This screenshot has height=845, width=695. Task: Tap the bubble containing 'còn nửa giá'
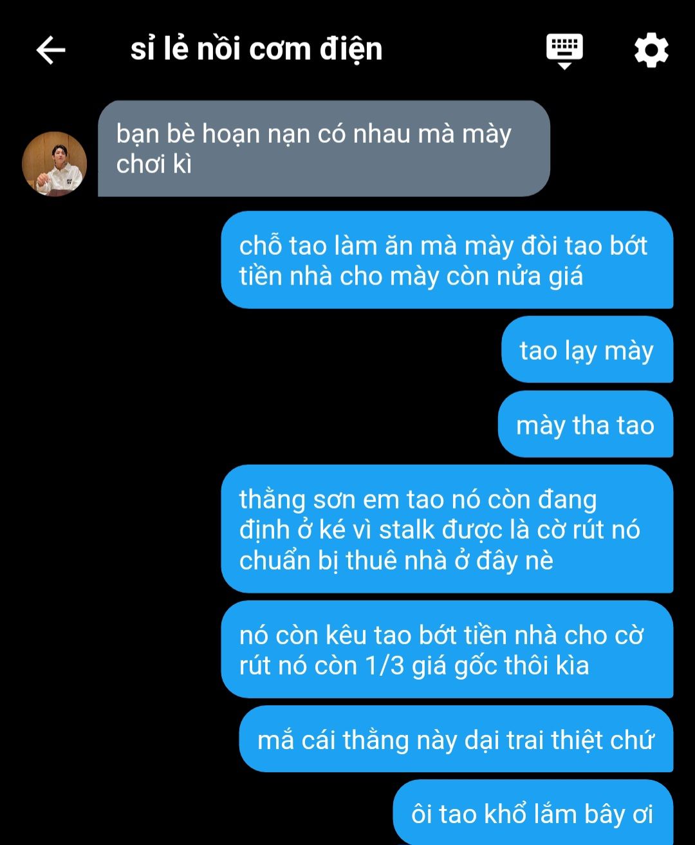[x=447, y=261]
